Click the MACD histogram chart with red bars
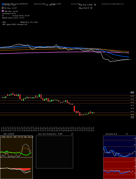 click(16, 168)
